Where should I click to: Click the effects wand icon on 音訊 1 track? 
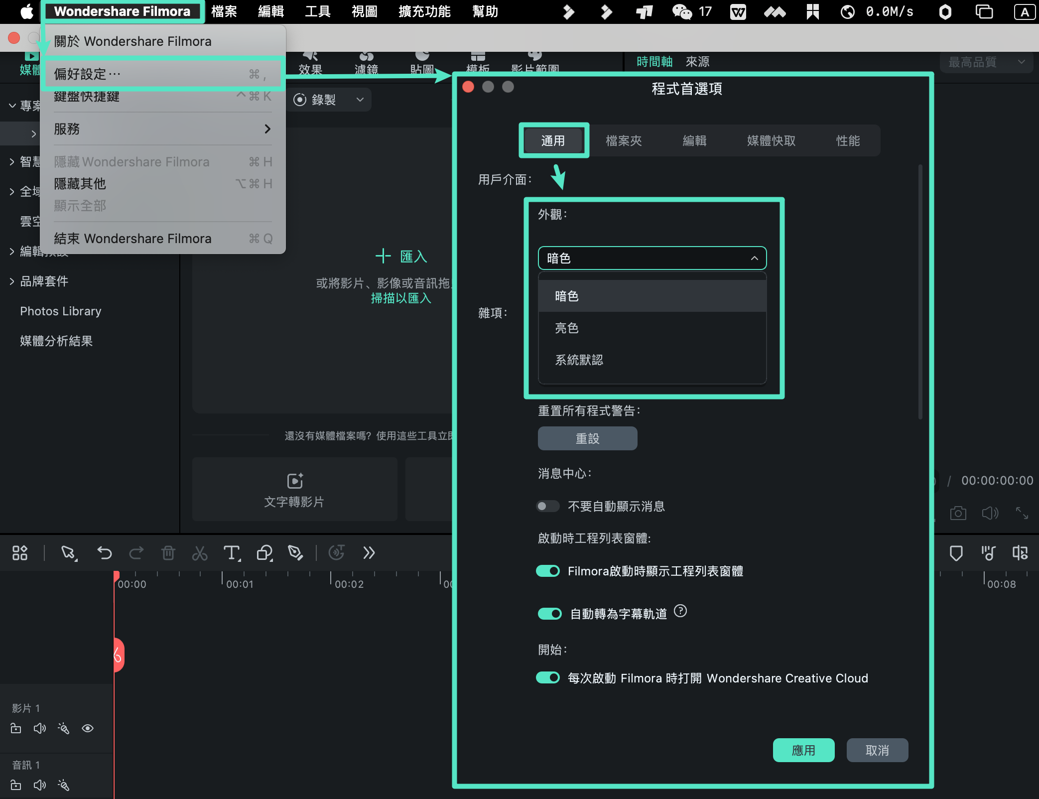coord(63,785)
